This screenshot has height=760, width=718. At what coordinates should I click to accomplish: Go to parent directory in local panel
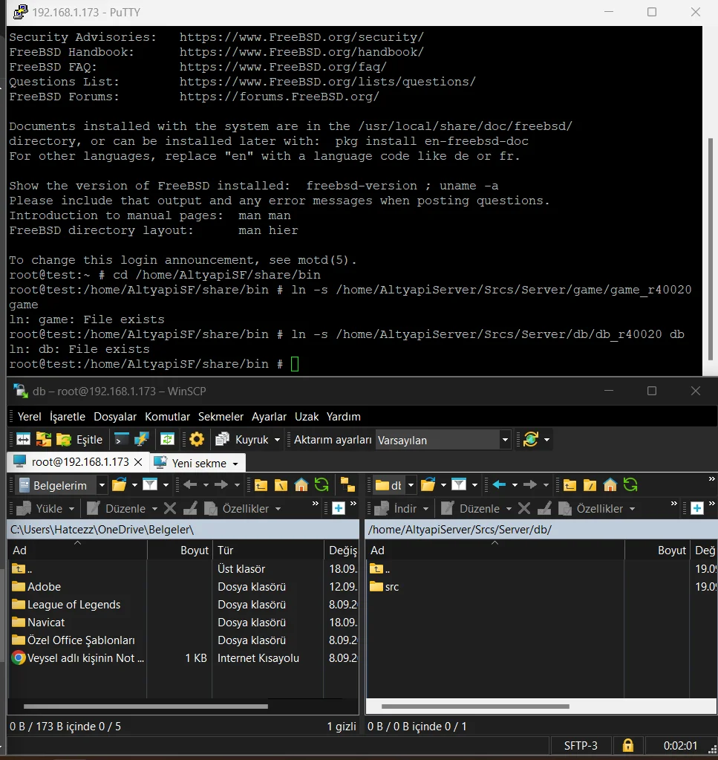tap(261, 484)
